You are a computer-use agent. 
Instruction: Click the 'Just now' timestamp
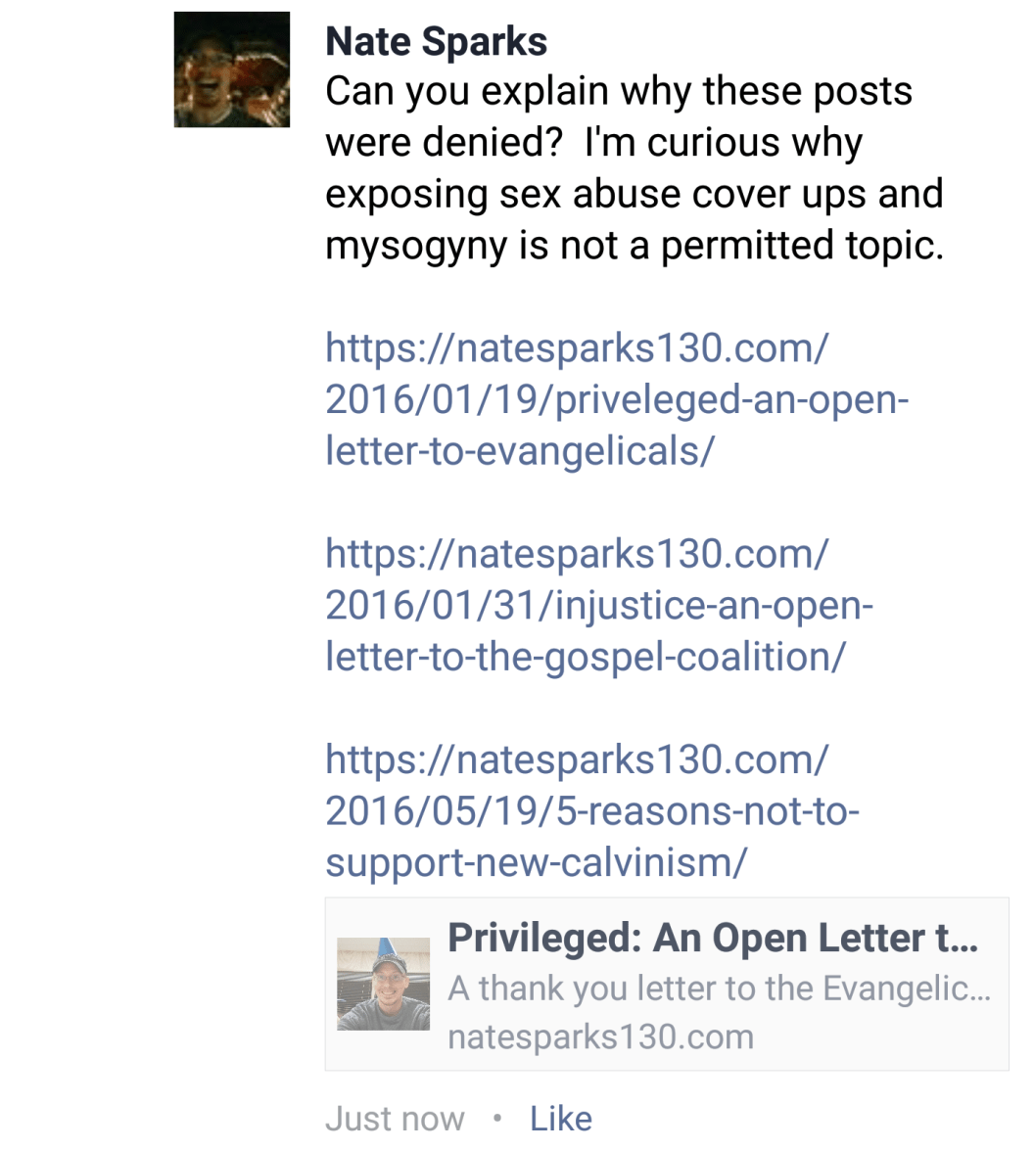pos(395,1120)
